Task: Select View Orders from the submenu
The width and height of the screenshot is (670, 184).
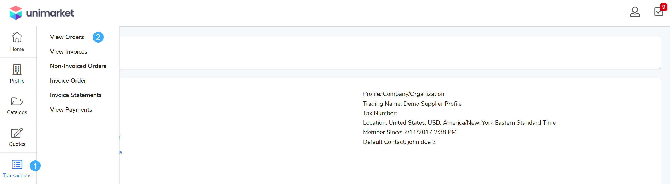Action: [67, 37]
